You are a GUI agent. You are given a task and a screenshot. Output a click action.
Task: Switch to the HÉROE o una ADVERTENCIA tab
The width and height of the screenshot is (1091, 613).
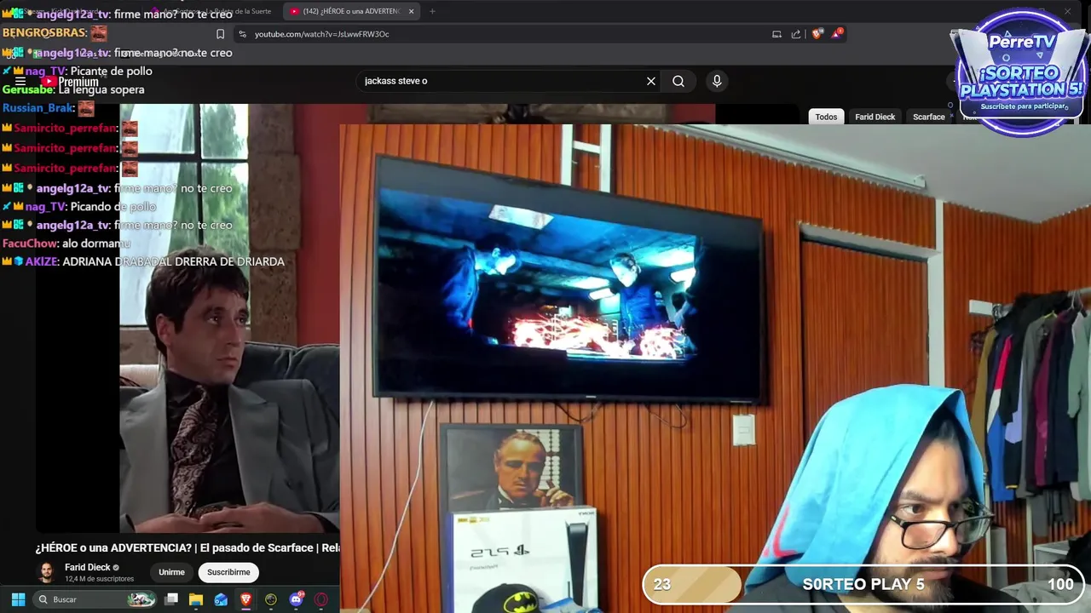[349, 11]
